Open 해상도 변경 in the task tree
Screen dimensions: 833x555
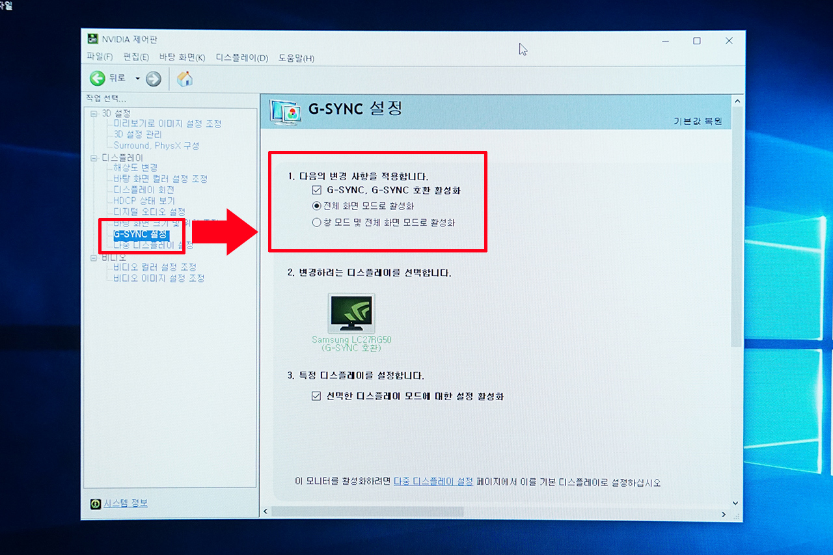tap(135, 168)
